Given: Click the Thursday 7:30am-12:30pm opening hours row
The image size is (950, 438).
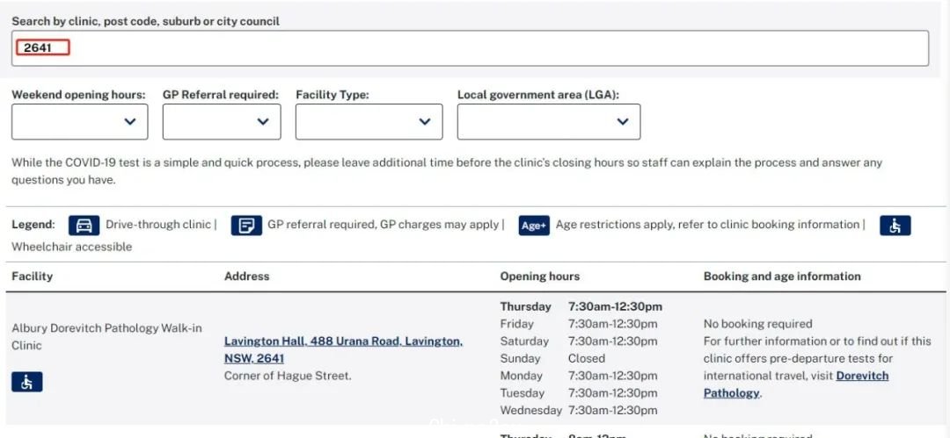Looking at the screenshot, I should pos(581,306).
